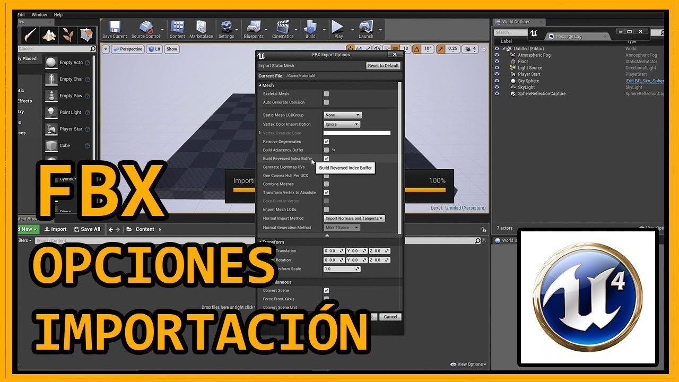Screen dimensions: 679x382
Task: Uncheck the Convert Scene checkbox
Action: coord(326,291)
